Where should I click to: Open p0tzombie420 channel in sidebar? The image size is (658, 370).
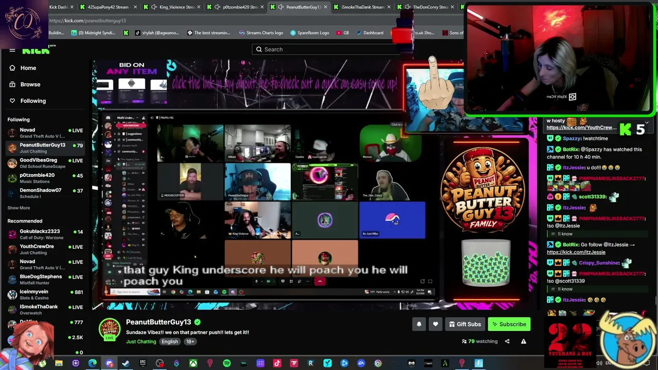(x=45, y=178)
